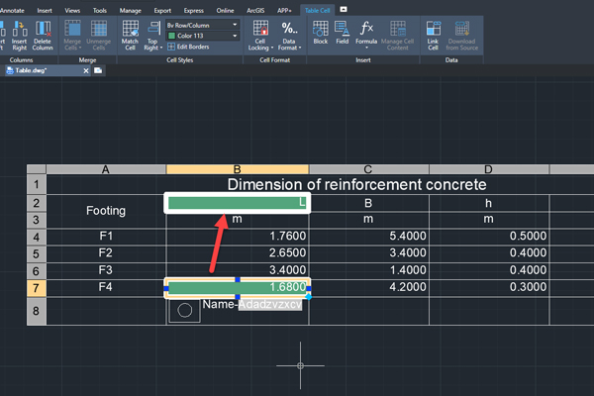Image resolution: width=594 pixels, height=396 pixels.
Task: Select row header 4
Action: pos(37,237)
